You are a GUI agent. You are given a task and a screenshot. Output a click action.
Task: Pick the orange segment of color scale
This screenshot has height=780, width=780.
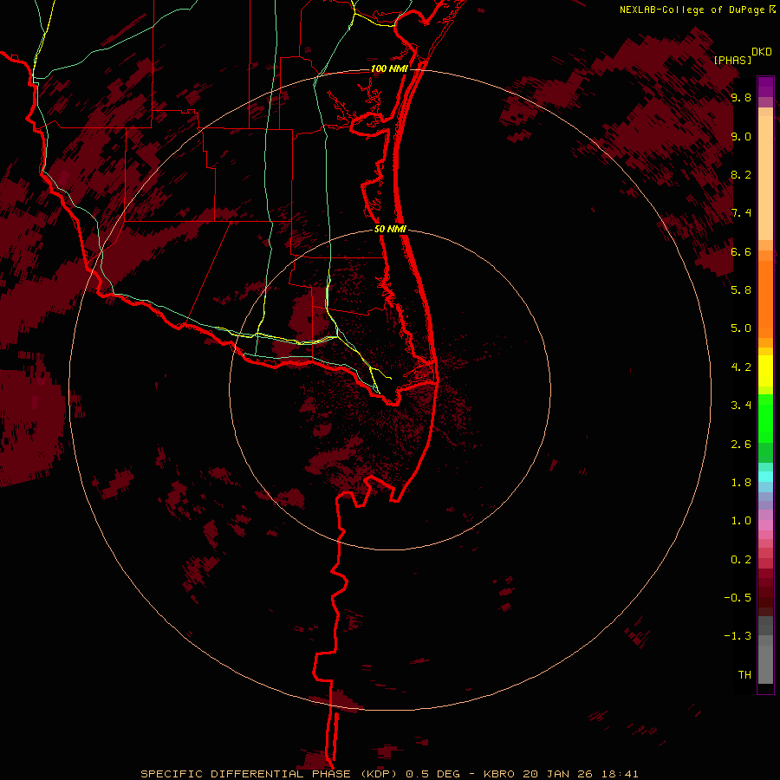(x=765, y=300)
